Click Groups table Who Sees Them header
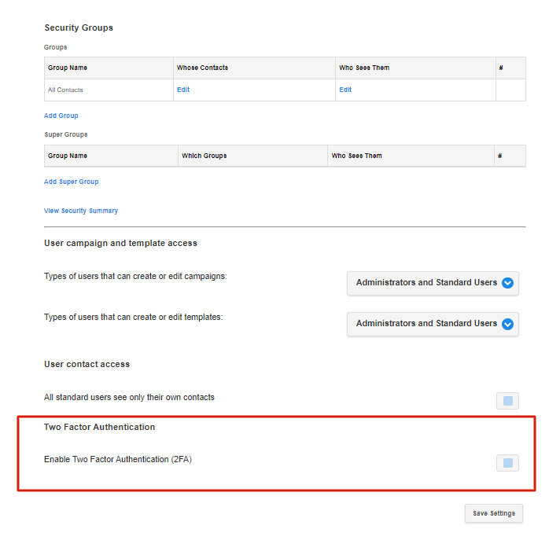 (415, 68)
